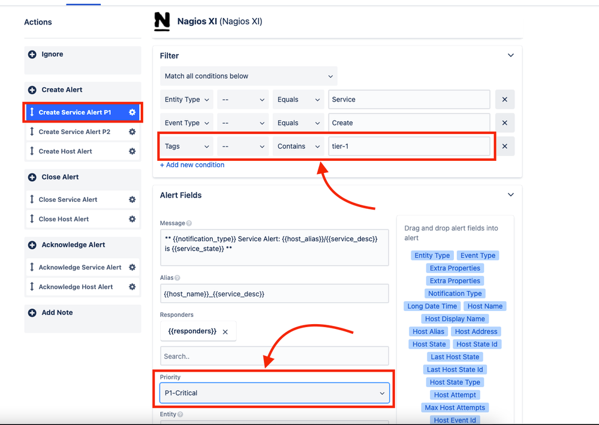This screenshot has height=425, width=599.
Task: Click help icon next to Alias label
Action: (x=177, y=278)
